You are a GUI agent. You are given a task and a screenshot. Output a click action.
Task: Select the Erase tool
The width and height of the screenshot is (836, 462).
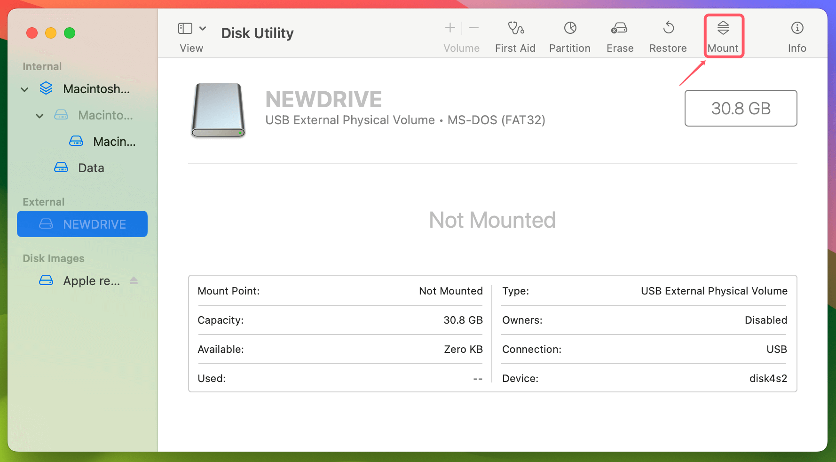(620, 35)
